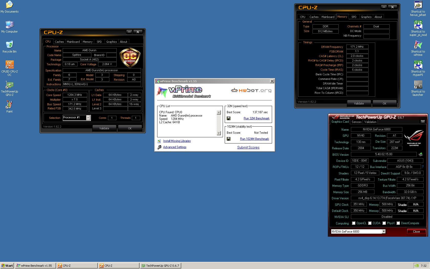This screenshot has width=430, height=269.
Task: Toggle the DirectCompute checkbox
Action: [398, 223]
